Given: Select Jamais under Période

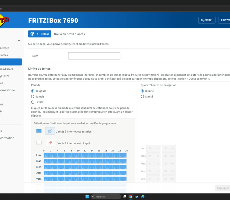Looking at the screenshot, I should click(x=33, y=96).
